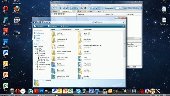Image resolution: width=170 pixels, height=96 pixels.
Task: Expand the Carl (C:) drive node
Action: coord(37,56)
